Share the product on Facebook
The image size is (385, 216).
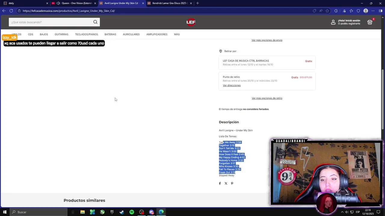click(220, 183)
